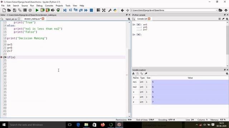Open Preferences wrench icon
229x128 pixels.
(x=110, y=10)
